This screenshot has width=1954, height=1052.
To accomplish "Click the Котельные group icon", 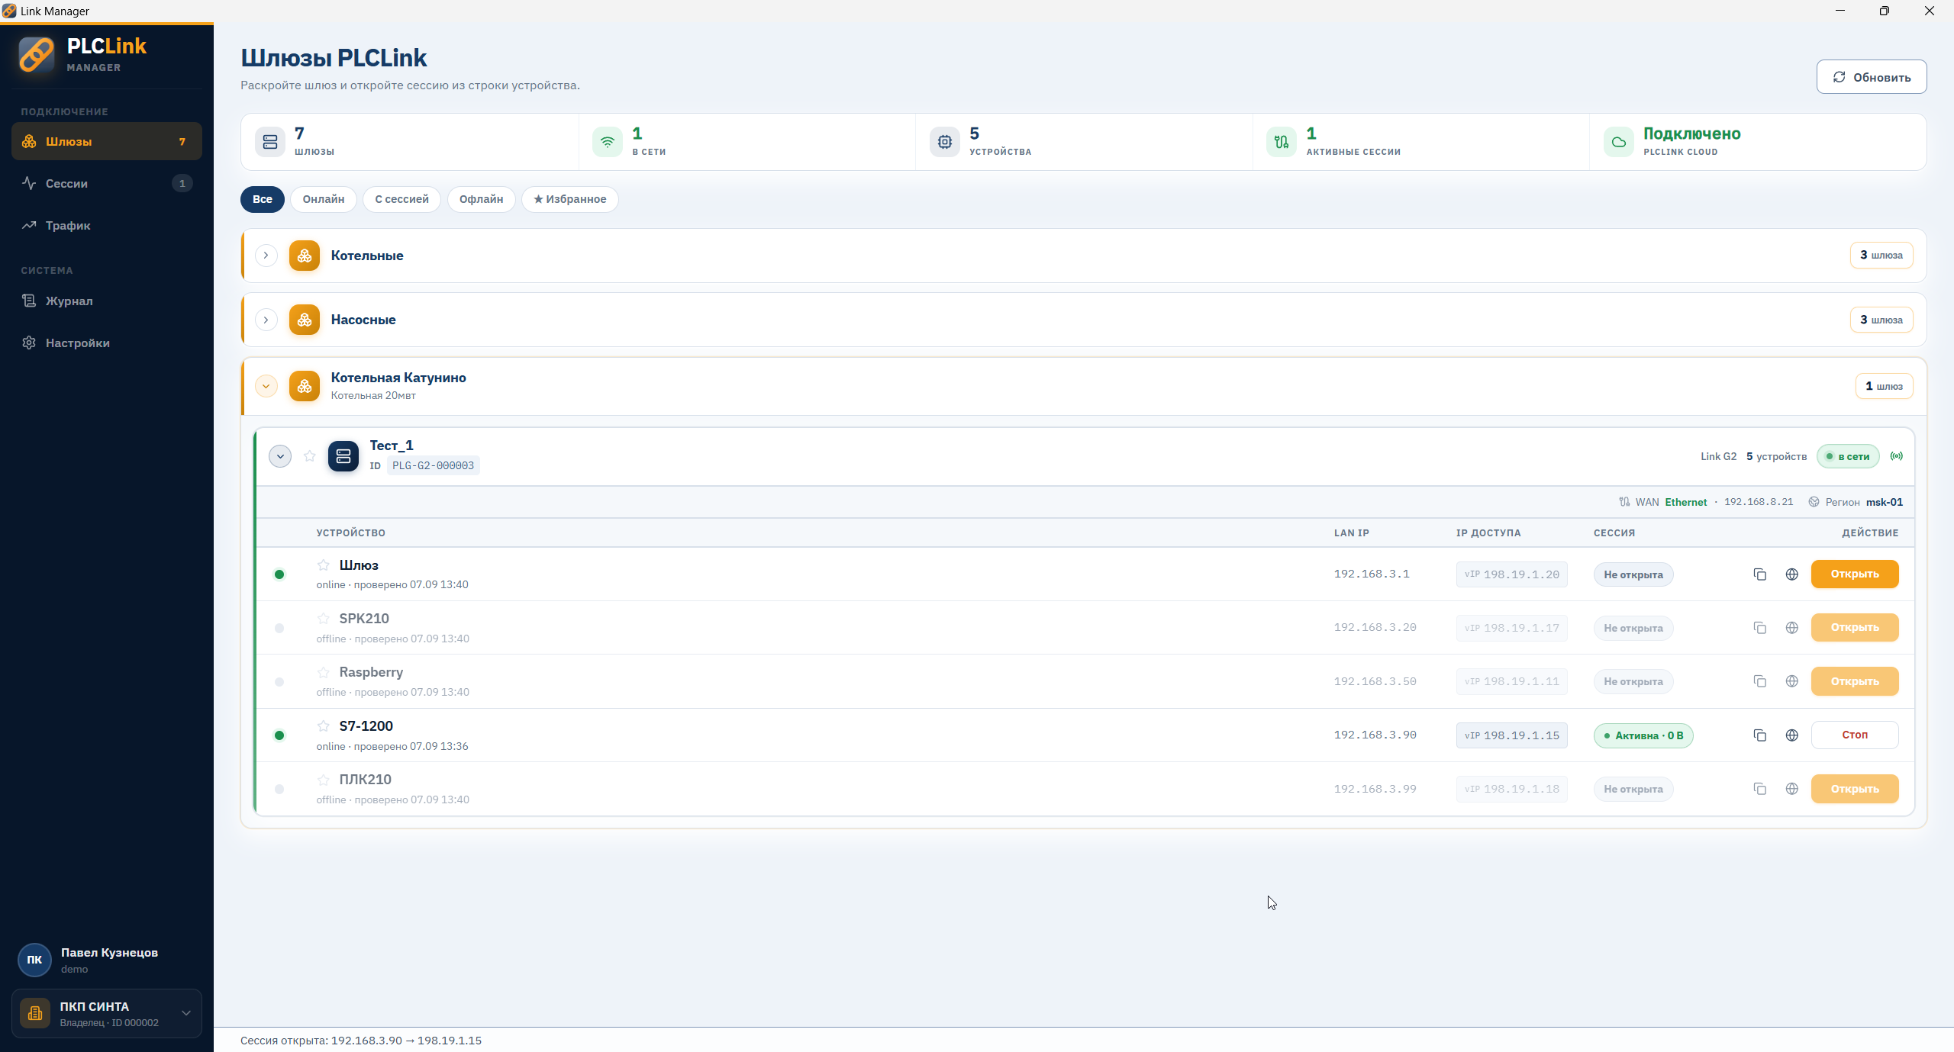I will point(305,256).
